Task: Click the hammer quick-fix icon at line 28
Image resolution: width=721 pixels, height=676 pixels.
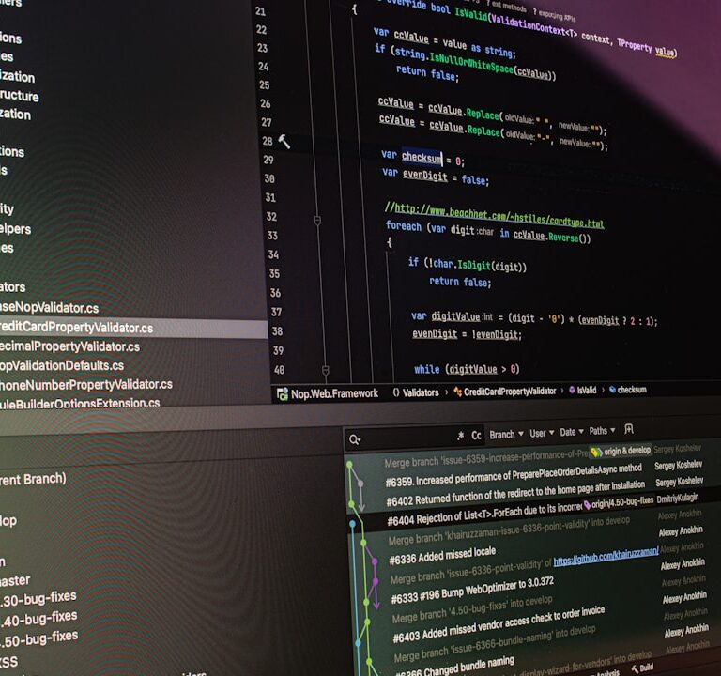Action: (284, 141)
